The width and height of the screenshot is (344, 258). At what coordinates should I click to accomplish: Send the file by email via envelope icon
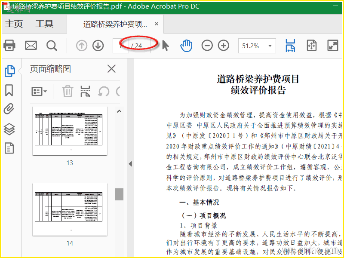(x=31, y=46)
